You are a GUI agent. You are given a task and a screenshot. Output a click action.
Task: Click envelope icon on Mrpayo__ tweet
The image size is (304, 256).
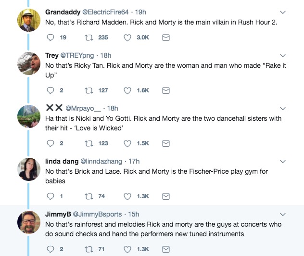pos(166,143)
